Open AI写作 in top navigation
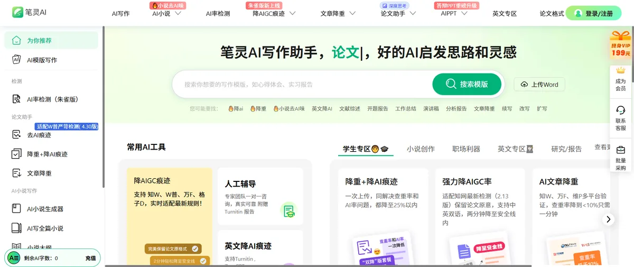The width and height of the screenshot is (634, 267). [x=120, y=14]
